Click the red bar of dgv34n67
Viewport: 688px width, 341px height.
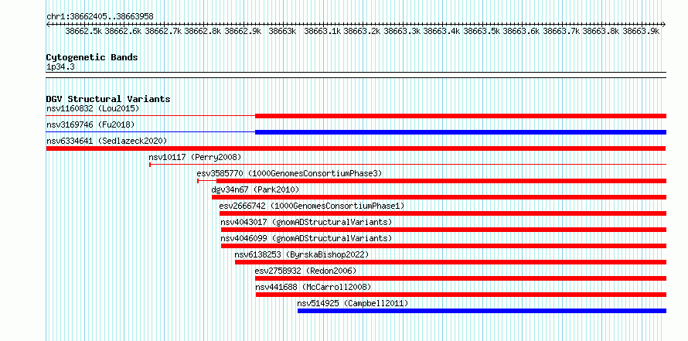point(439,197)
